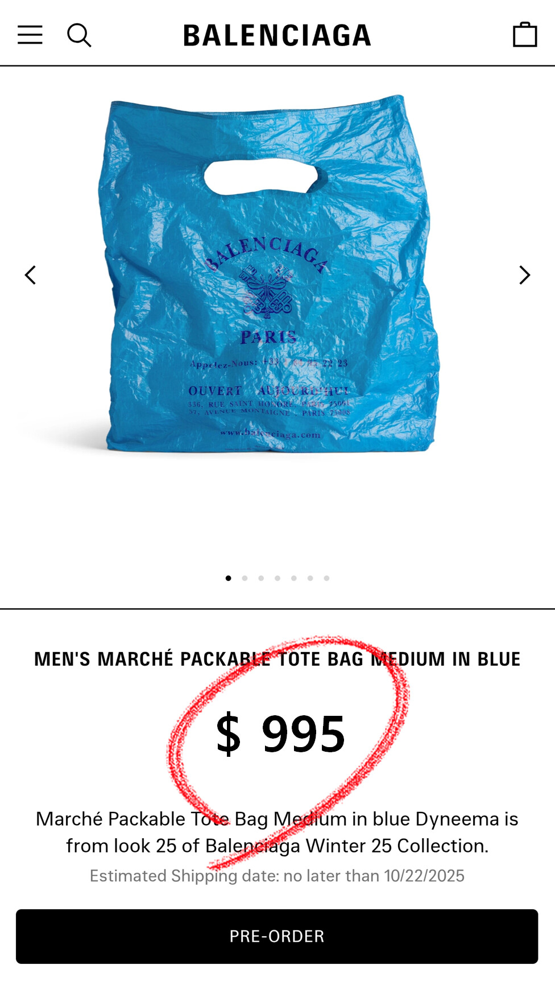Click the Pre-Order button

(277, 936)
